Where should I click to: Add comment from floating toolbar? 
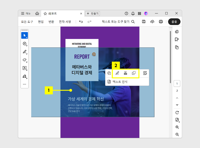point(109,73)
